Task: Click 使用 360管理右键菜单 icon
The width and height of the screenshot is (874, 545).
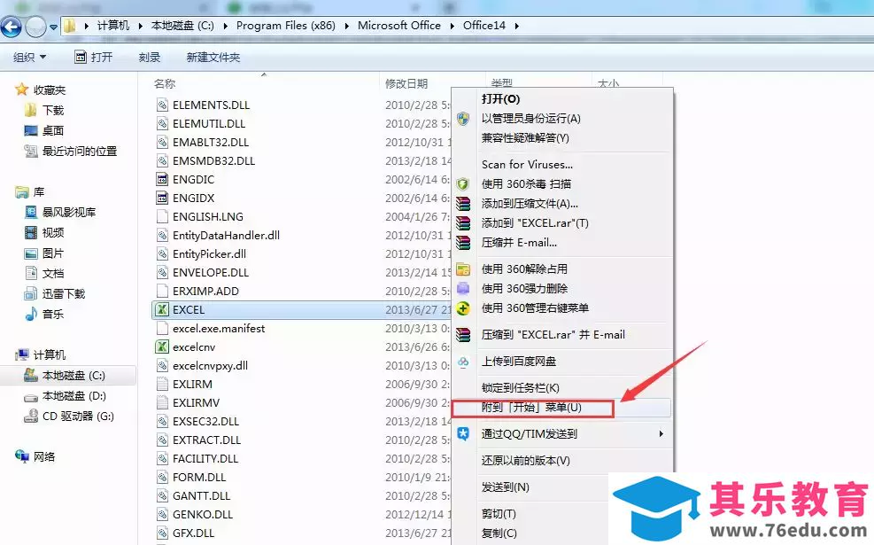Action: click(x=462, y=308)
